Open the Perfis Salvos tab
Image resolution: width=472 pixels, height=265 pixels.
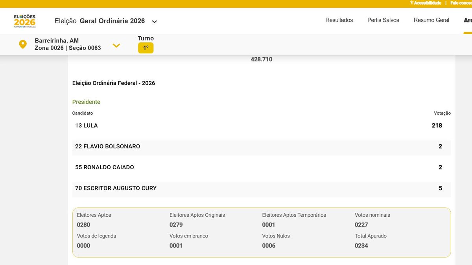pos(383,20)
